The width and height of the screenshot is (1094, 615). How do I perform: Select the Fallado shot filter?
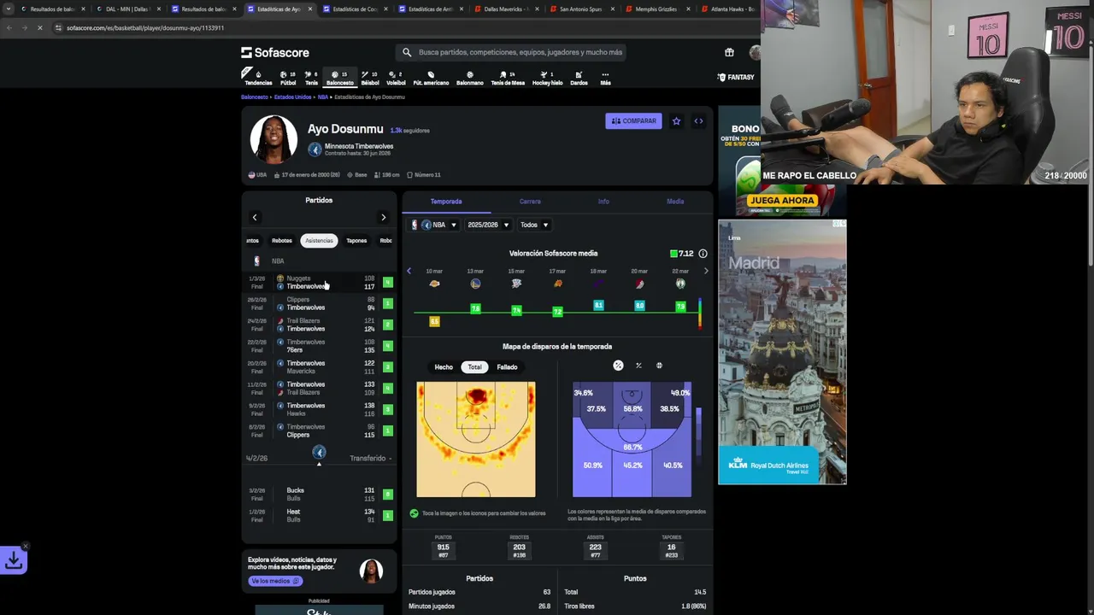[507, 367]
